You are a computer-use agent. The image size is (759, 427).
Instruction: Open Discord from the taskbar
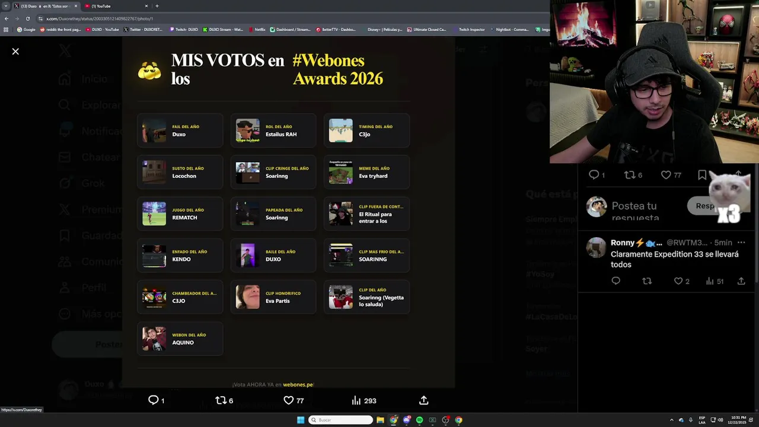pos(406,420)
